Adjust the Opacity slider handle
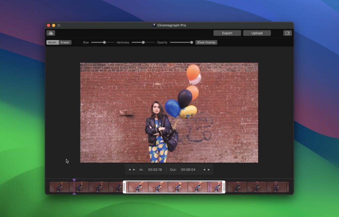 (191, 42)
